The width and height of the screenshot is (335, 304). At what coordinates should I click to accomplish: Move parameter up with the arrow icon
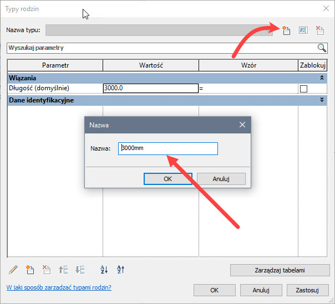click(x=63, y=270)
